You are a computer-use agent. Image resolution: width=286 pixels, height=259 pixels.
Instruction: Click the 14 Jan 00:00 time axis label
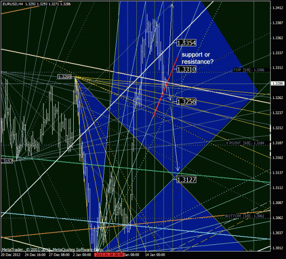(155, 255)
